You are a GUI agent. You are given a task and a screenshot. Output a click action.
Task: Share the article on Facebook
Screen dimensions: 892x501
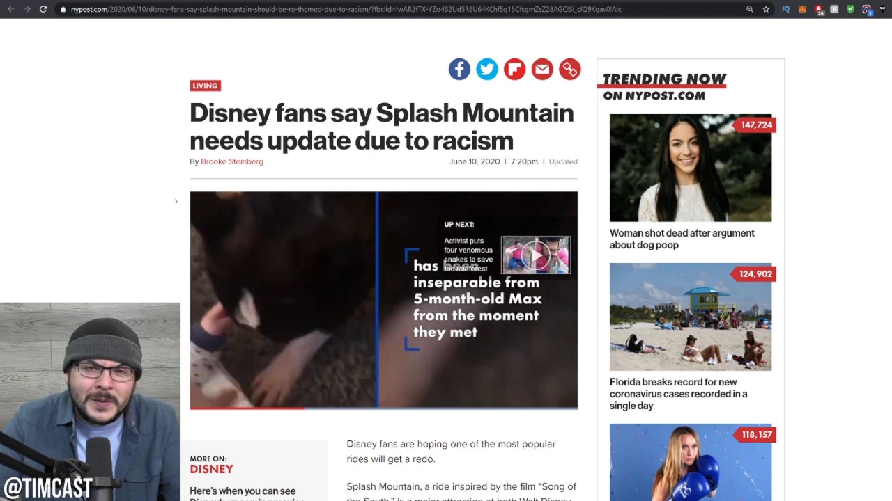click(x=459, y=69)
